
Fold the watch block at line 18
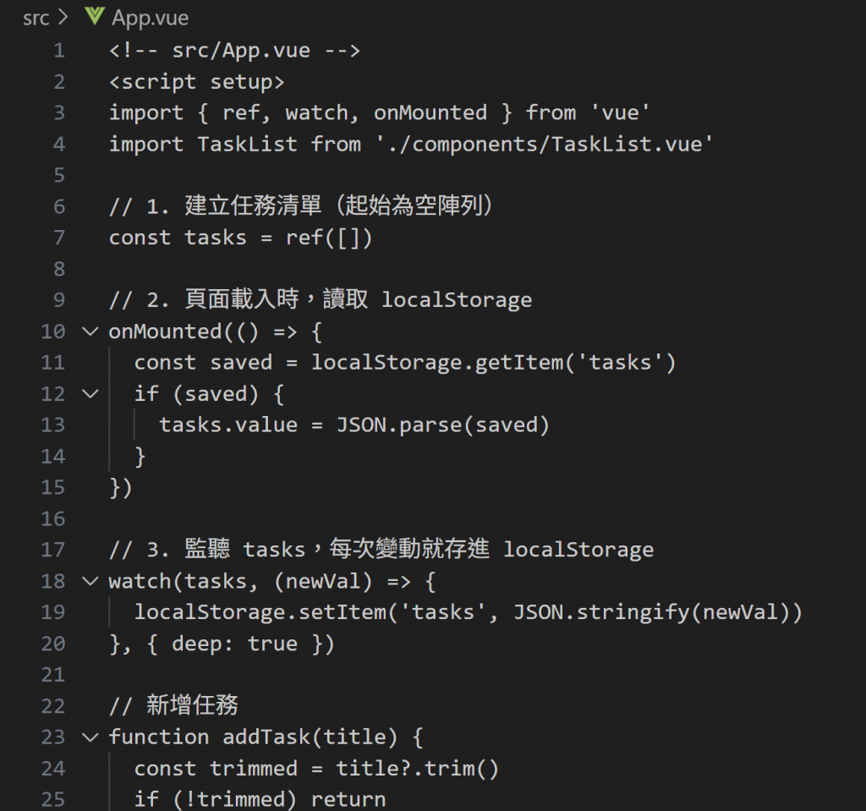click(x=90, y=581)
